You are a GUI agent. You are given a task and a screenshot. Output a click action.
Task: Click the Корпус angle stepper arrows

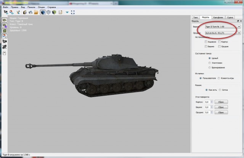click(x=212, y=102)
